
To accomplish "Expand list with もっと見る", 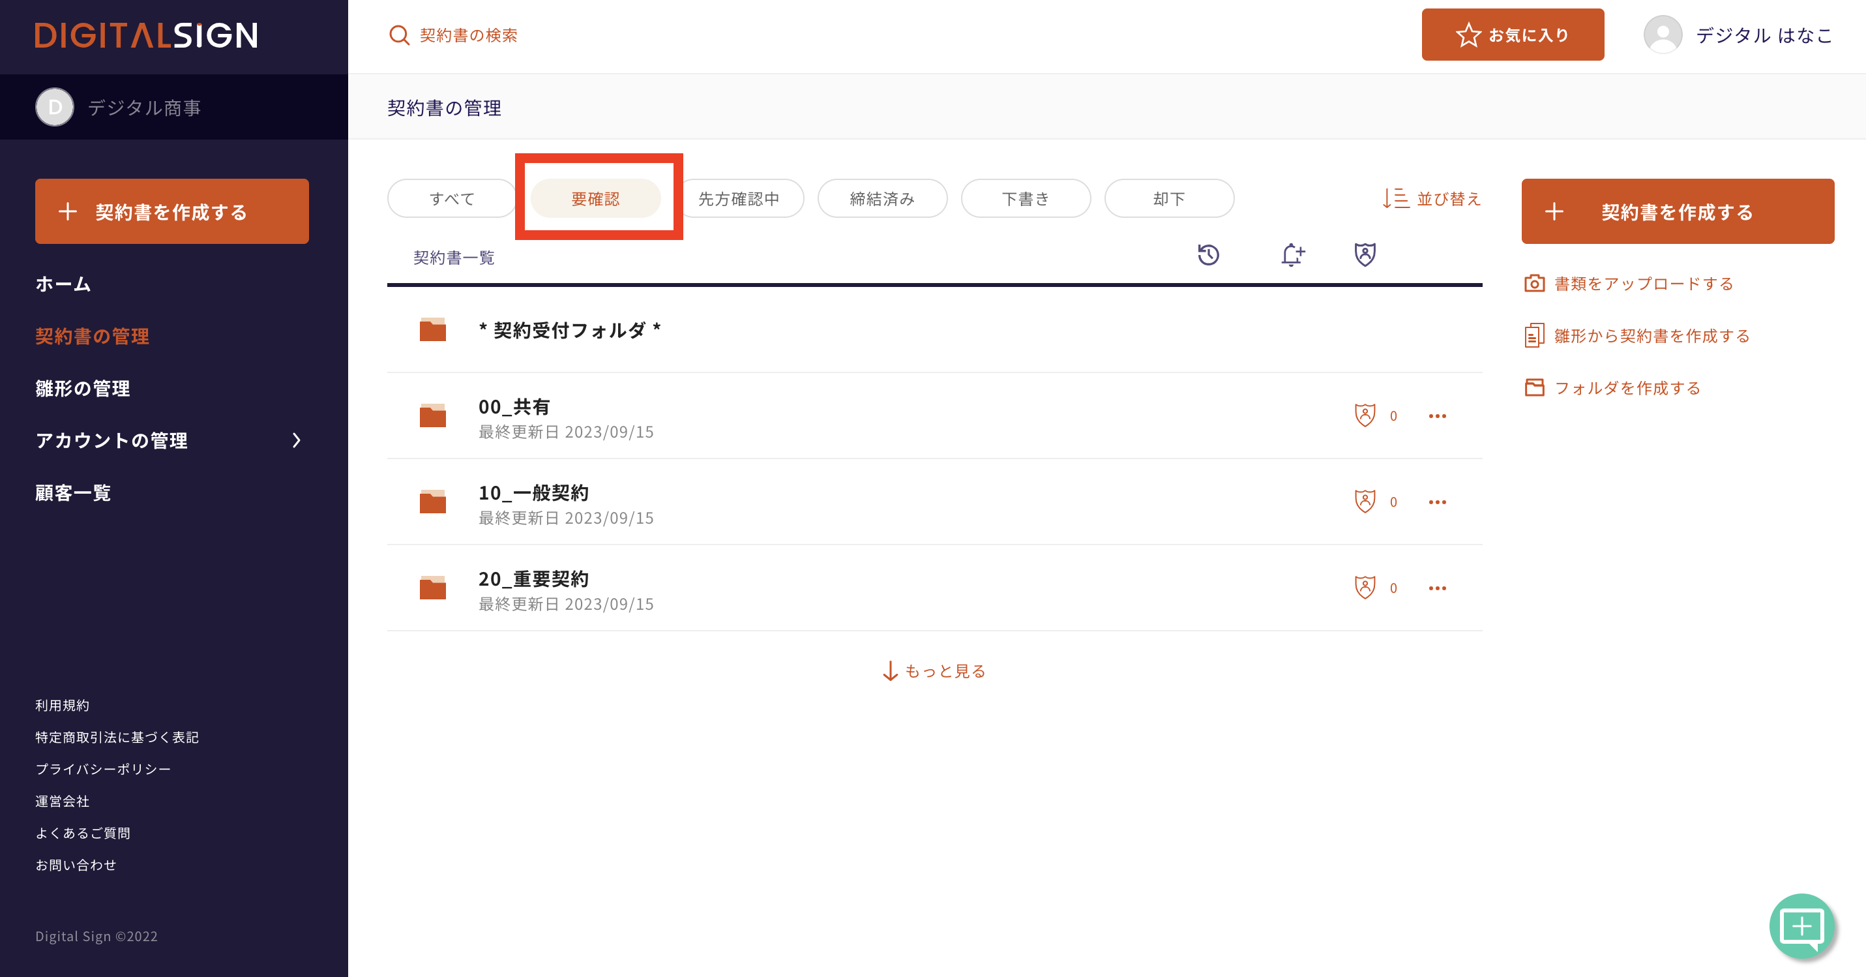I will [934, 671].
